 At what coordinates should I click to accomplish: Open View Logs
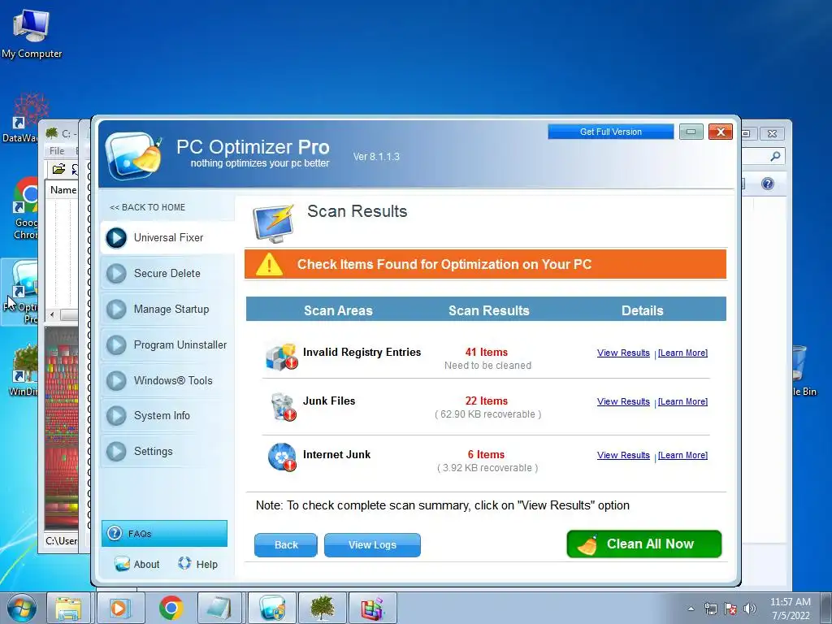tap(372, 545)
